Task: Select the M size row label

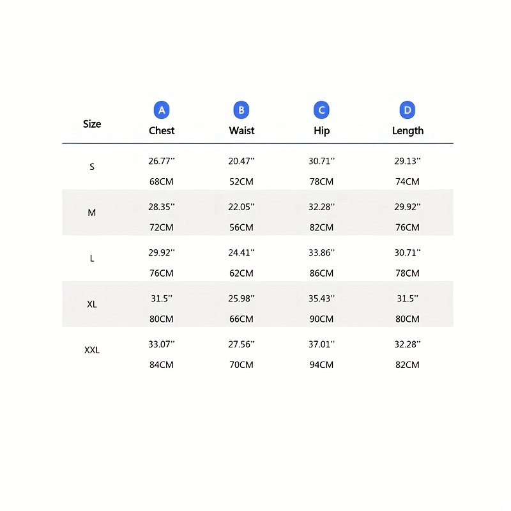Action: pyautogui.click(x=92, y=213)
